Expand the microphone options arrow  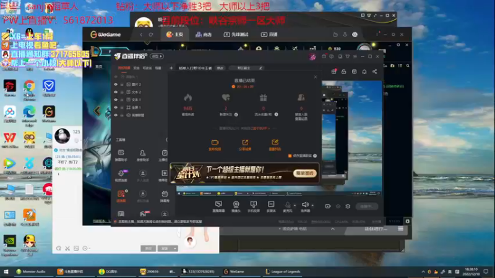[x=295, y=205]
